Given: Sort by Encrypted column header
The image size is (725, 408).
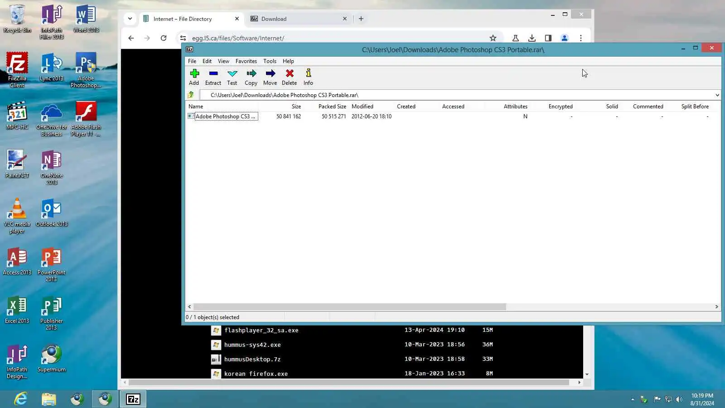Looking at the screenshot, I should coord(561,107).
